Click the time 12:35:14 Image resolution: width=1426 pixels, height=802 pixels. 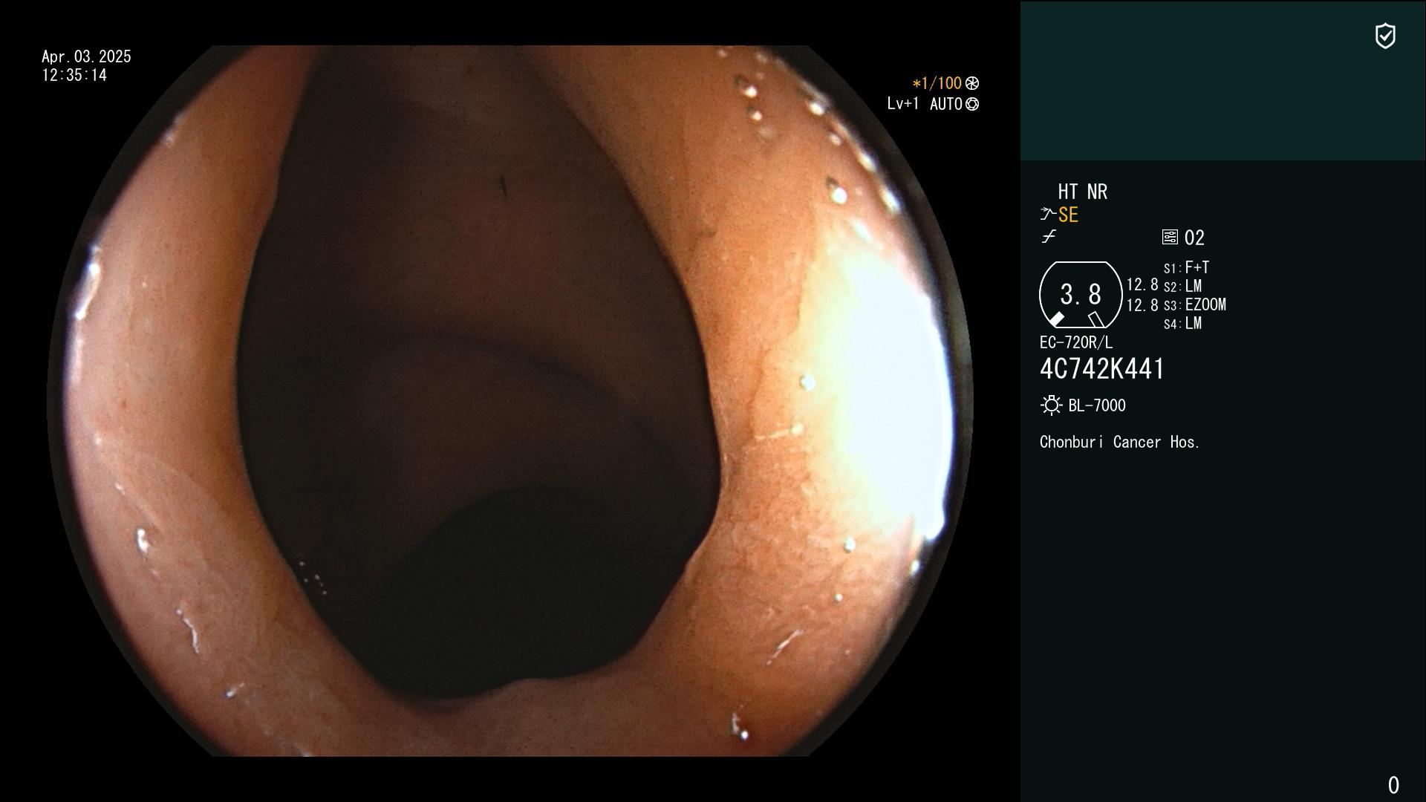click(74, 75)
